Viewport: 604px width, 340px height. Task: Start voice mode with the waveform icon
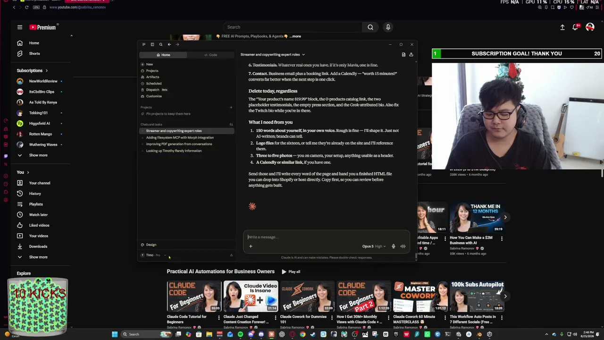click(403, 246)
